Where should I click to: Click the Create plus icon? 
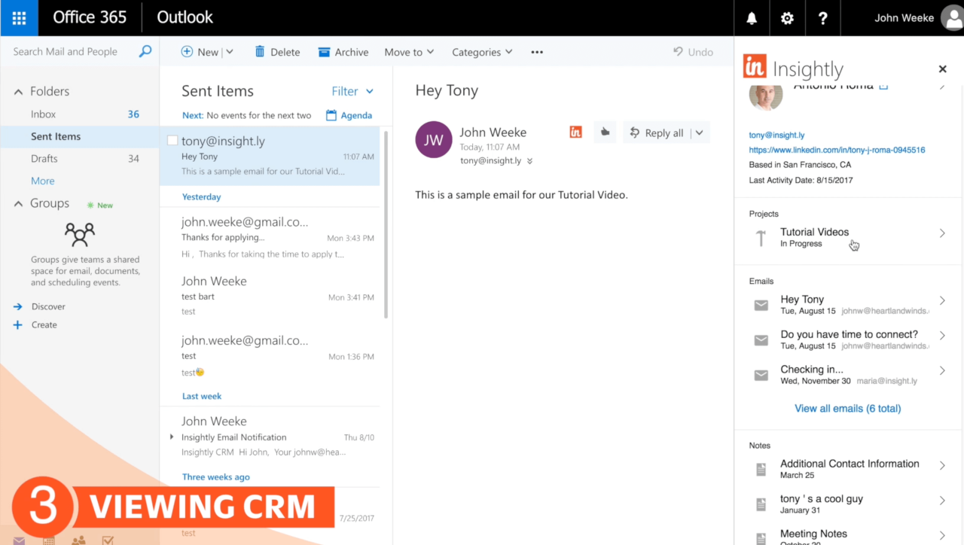(18, 325)
